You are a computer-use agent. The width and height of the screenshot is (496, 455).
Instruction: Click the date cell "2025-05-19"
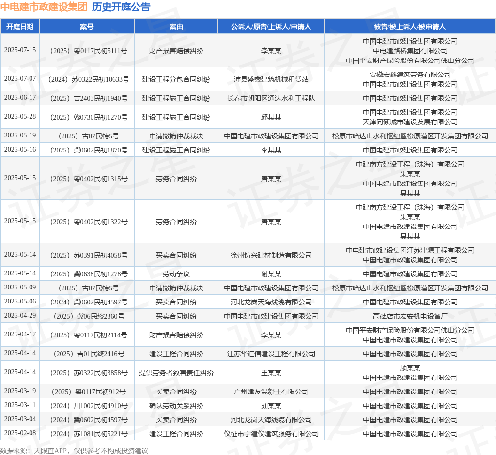coord(20,136)
